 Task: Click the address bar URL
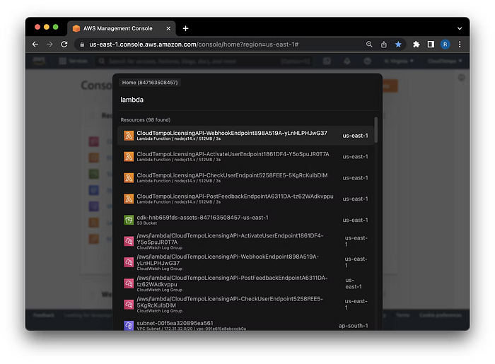(194, 45)
